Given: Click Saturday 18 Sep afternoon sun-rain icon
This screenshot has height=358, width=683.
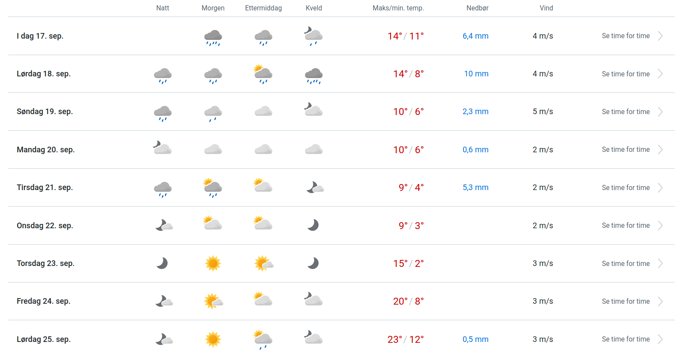Looking at the screenshot, I should [x=263, y=74].
